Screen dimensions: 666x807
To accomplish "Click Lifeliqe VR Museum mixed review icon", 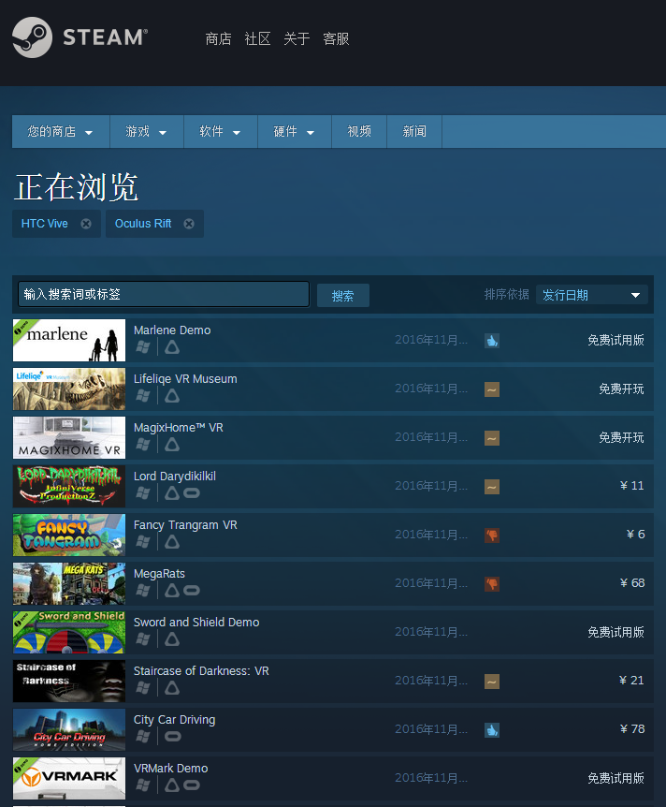I will pyautogui.click(x=492, y=389).
